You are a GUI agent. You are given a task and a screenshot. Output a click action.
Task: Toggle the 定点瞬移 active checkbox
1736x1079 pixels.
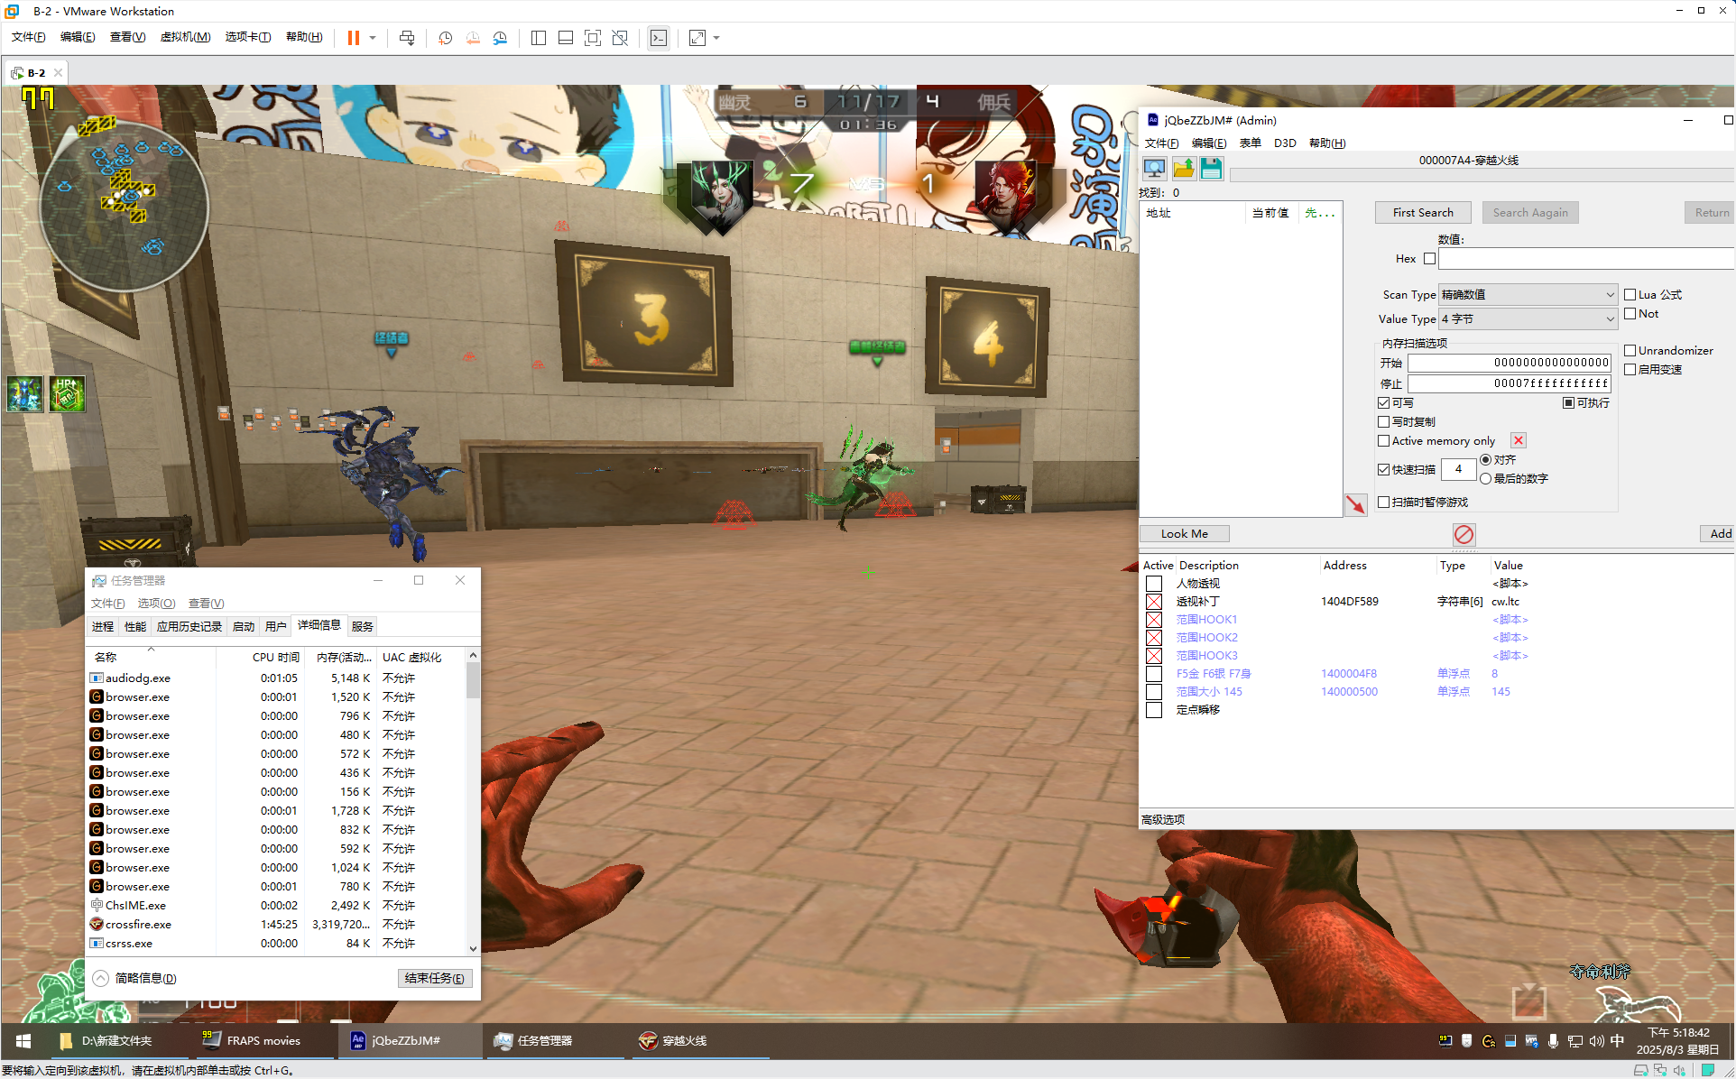1154,710
